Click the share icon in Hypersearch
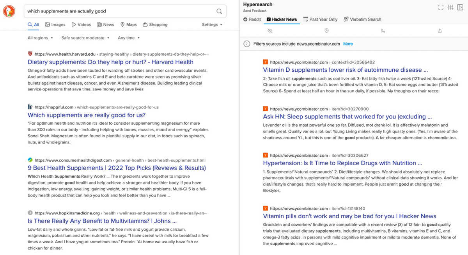 pyautogui.click(x=440, y=31)
